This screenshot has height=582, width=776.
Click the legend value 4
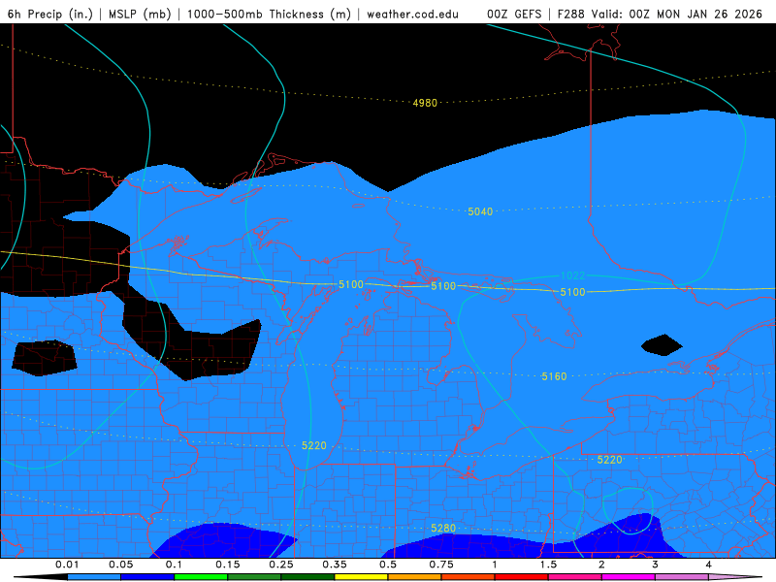709,565
